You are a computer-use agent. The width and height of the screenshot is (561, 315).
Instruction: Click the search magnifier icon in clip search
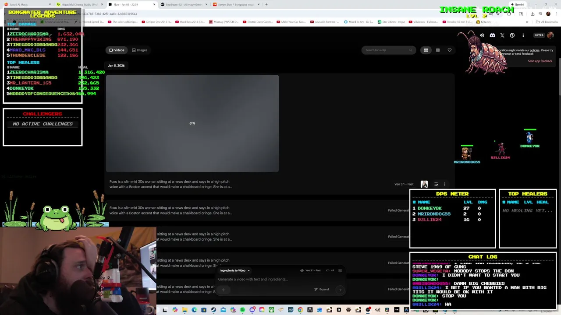(411, 50)
